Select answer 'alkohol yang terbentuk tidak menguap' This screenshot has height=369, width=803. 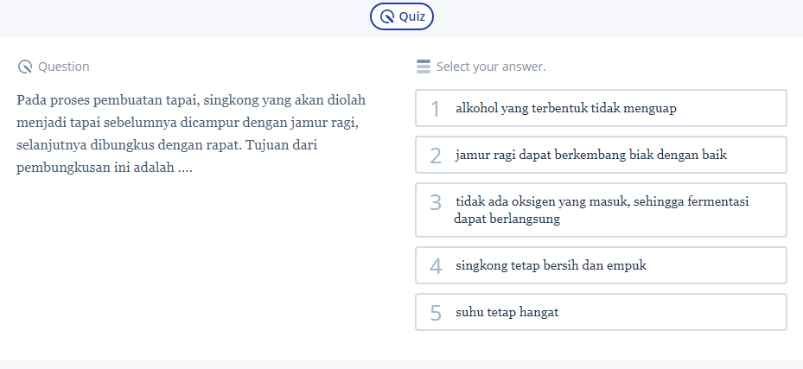pos(565,108)
